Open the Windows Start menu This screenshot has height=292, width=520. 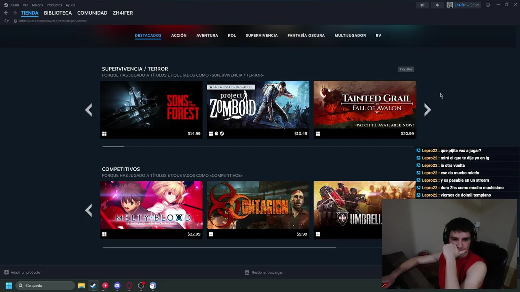(x=9, y=286)
